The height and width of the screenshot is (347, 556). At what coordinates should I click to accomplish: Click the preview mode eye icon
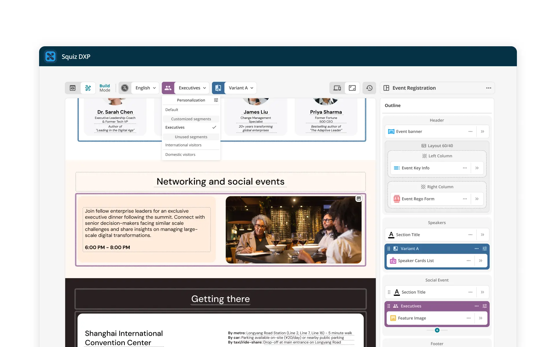[x=73, y=88]
